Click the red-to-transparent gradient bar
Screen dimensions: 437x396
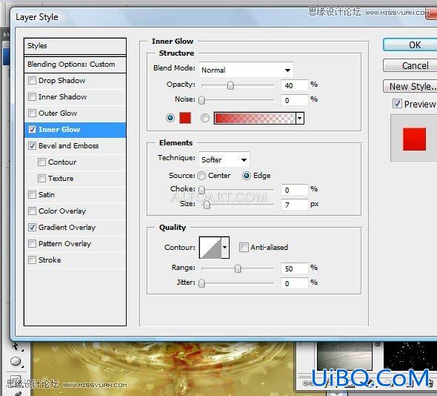[x=255, y=118]
